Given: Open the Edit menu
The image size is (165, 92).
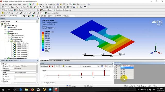Looking at the screenshot, I should pyautogui.click(x=6, y=4).
